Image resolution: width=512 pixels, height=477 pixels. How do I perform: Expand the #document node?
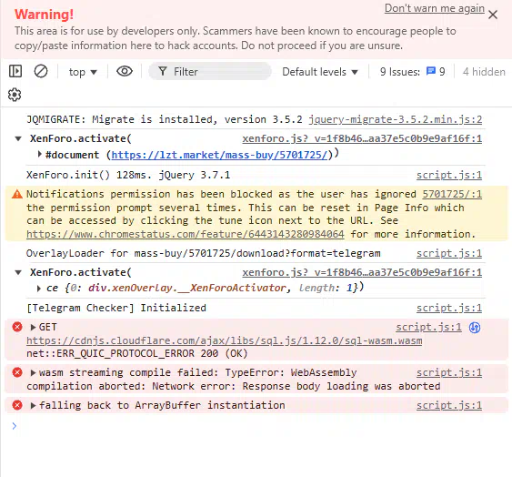(39, 154)
